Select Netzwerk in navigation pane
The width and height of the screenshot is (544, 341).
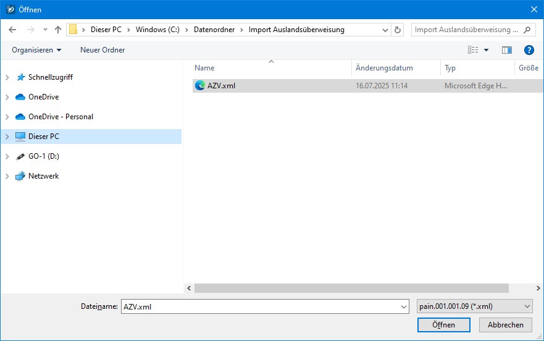pyautogui.click(x=43, y=176)
